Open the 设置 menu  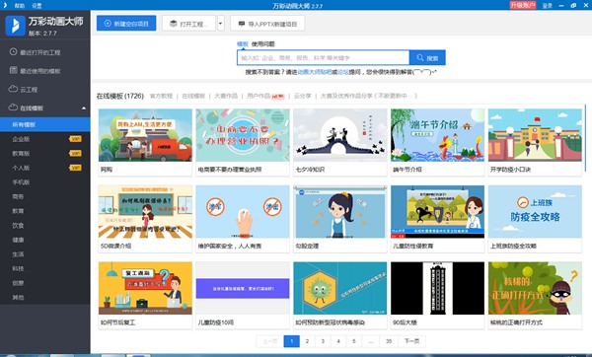point(37,6)
